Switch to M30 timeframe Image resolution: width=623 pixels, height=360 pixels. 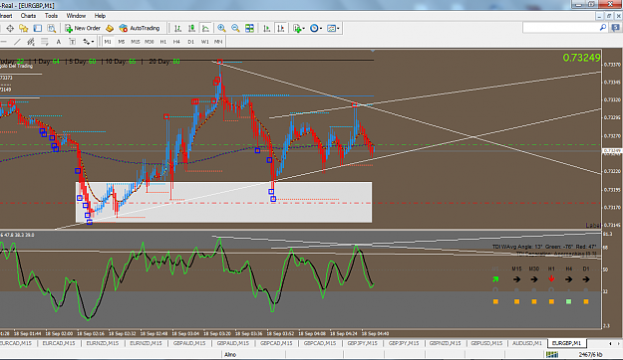tap(149, 42)
